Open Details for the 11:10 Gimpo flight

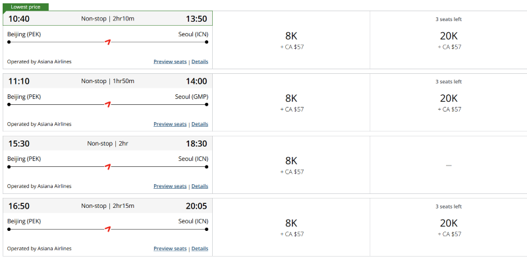click(x=200, y=124)
